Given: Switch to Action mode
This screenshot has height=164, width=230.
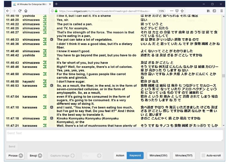Looking at the screenshot, I should (x=120, y=155).
